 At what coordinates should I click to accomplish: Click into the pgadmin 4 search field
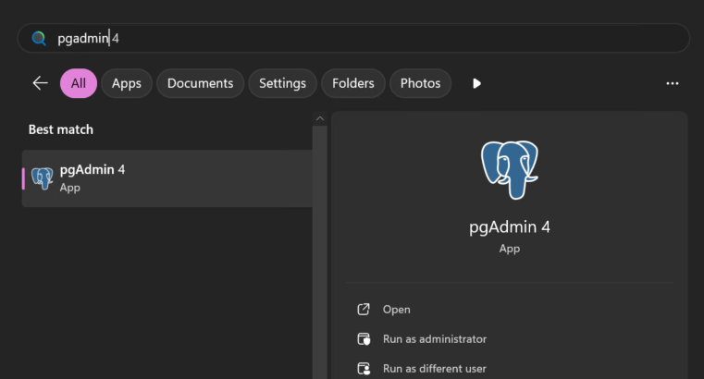[x=352, y=39]
